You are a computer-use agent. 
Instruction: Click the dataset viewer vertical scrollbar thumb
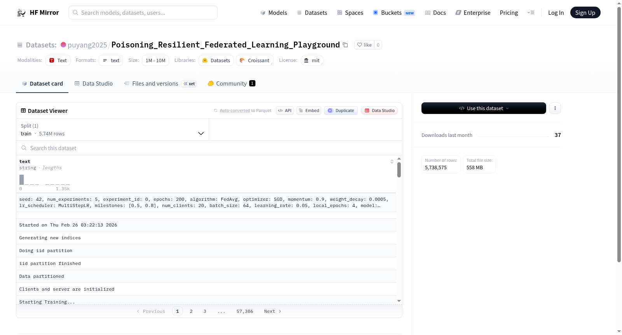pos(399,170)
